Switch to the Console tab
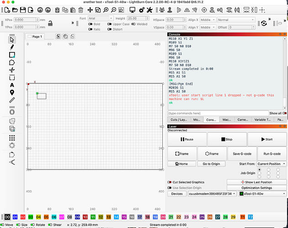The width and height of the screenshot is (288, 228). tap(211, 119)
